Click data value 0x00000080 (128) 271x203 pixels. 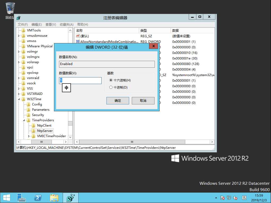tap(186, 64)
